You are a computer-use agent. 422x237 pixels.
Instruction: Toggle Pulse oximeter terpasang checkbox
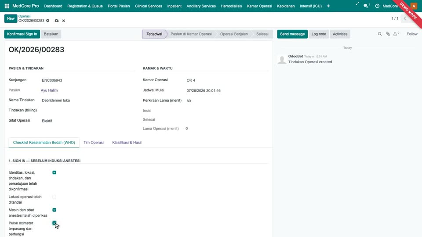[55, 223]
